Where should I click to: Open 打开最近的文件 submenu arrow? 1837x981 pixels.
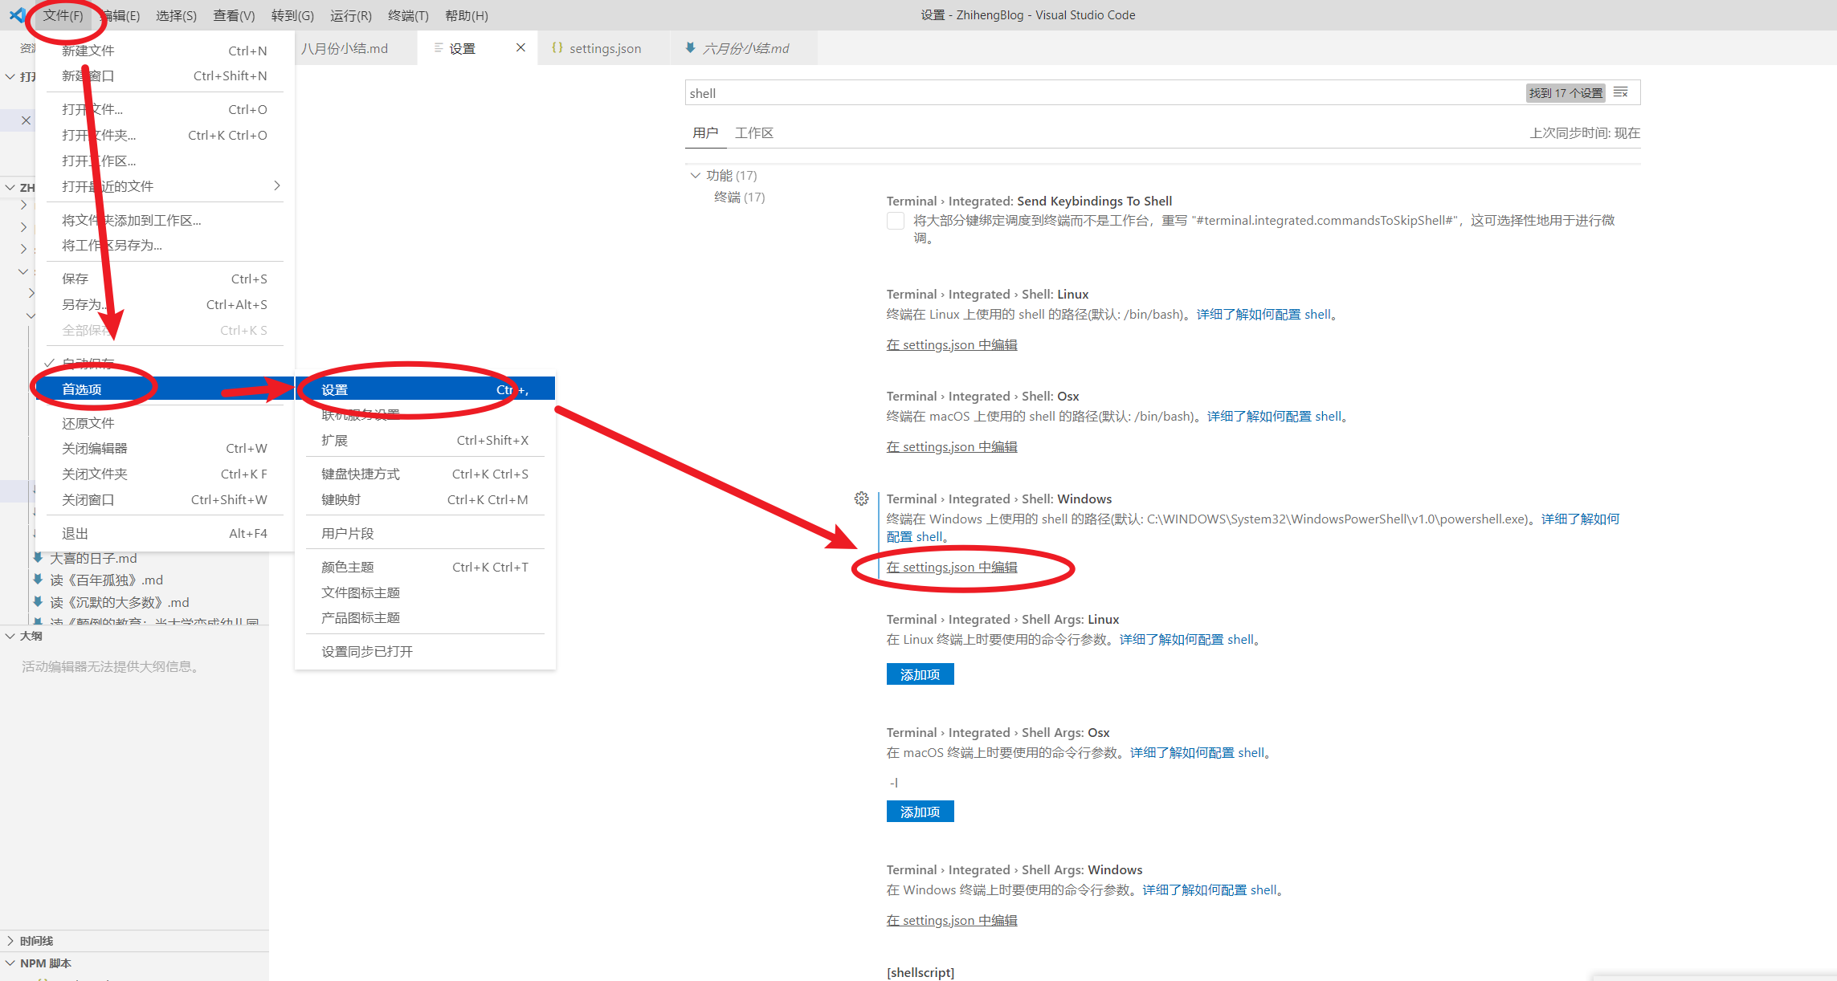[x=276, y=185]
